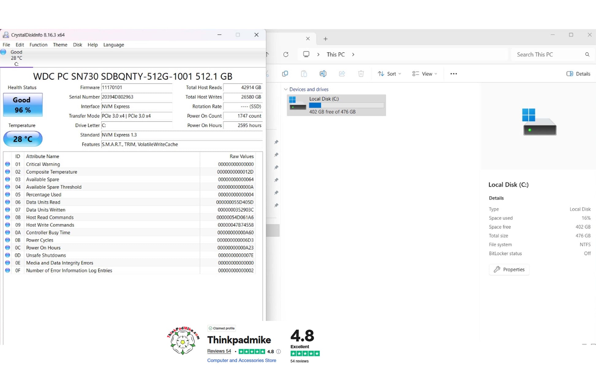Open the Disk menu

click(x=77, y=45)
